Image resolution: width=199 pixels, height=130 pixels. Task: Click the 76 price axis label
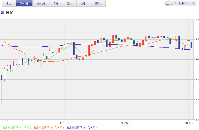click(197, 40)
